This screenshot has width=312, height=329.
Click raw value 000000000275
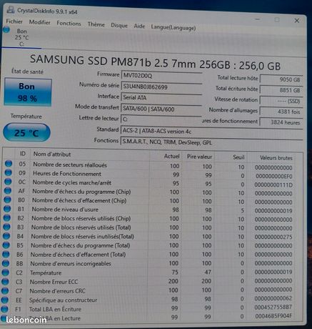click(x=273, y=237)
